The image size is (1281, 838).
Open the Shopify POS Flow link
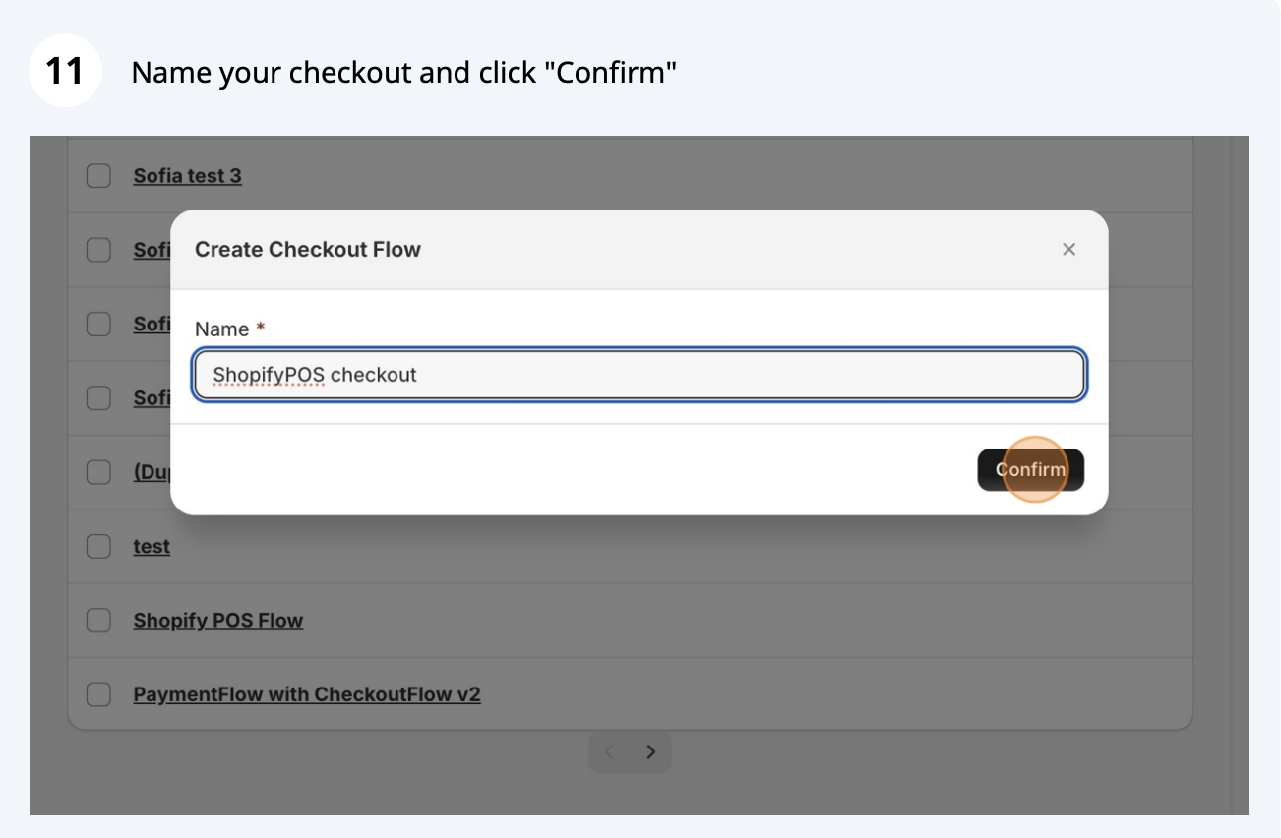point(218,621)
